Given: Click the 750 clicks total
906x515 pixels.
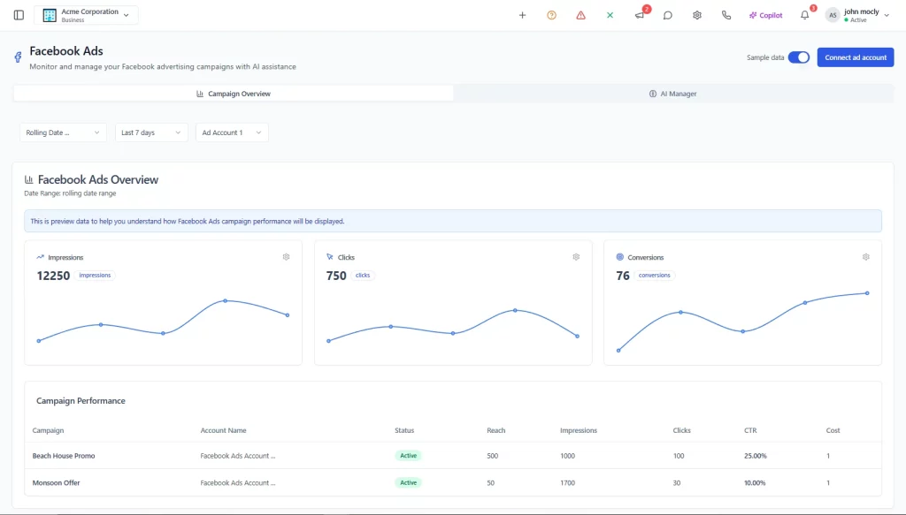Looking at the screenshot, I should click(x=336, y=276).
